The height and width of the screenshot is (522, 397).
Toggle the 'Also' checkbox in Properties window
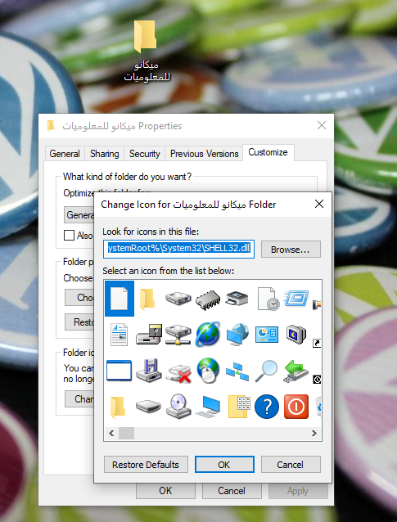pyautogui.click(x=69, y=235)
